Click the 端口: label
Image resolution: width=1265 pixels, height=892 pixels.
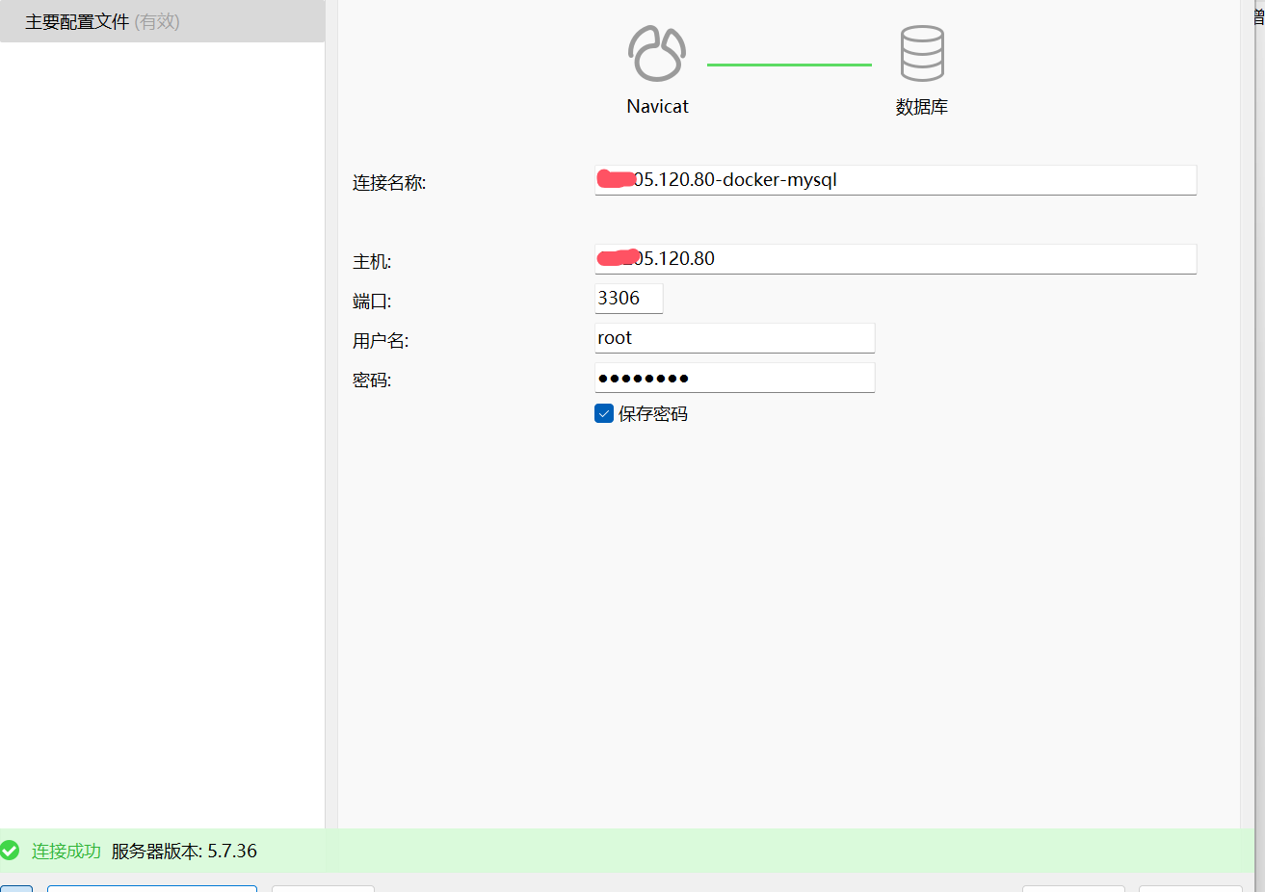pyautogui.click(x=372, y=302)
